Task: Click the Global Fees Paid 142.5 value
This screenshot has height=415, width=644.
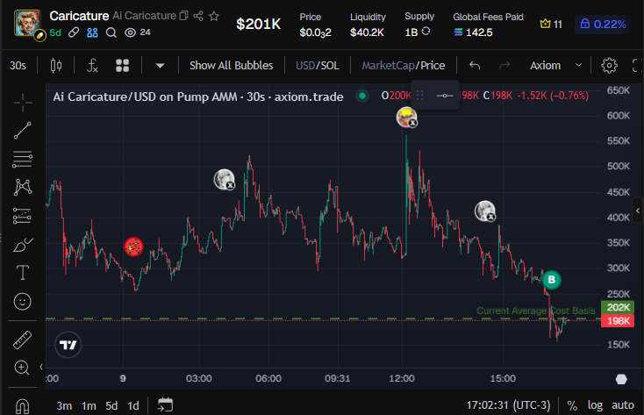Action: pyautogui.click(x=473, y=32)
